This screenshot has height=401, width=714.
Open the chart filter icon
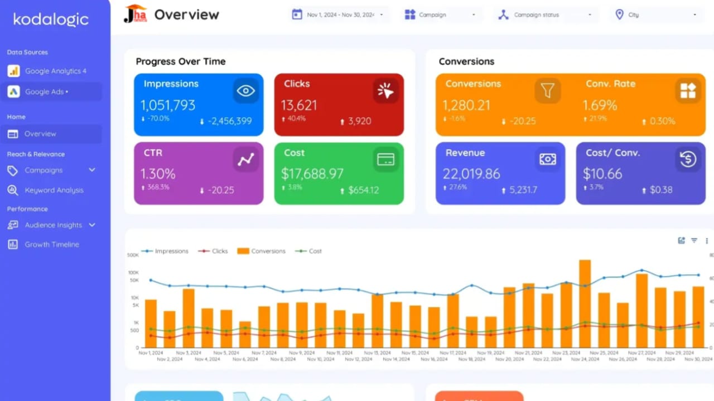click(694, 240)
